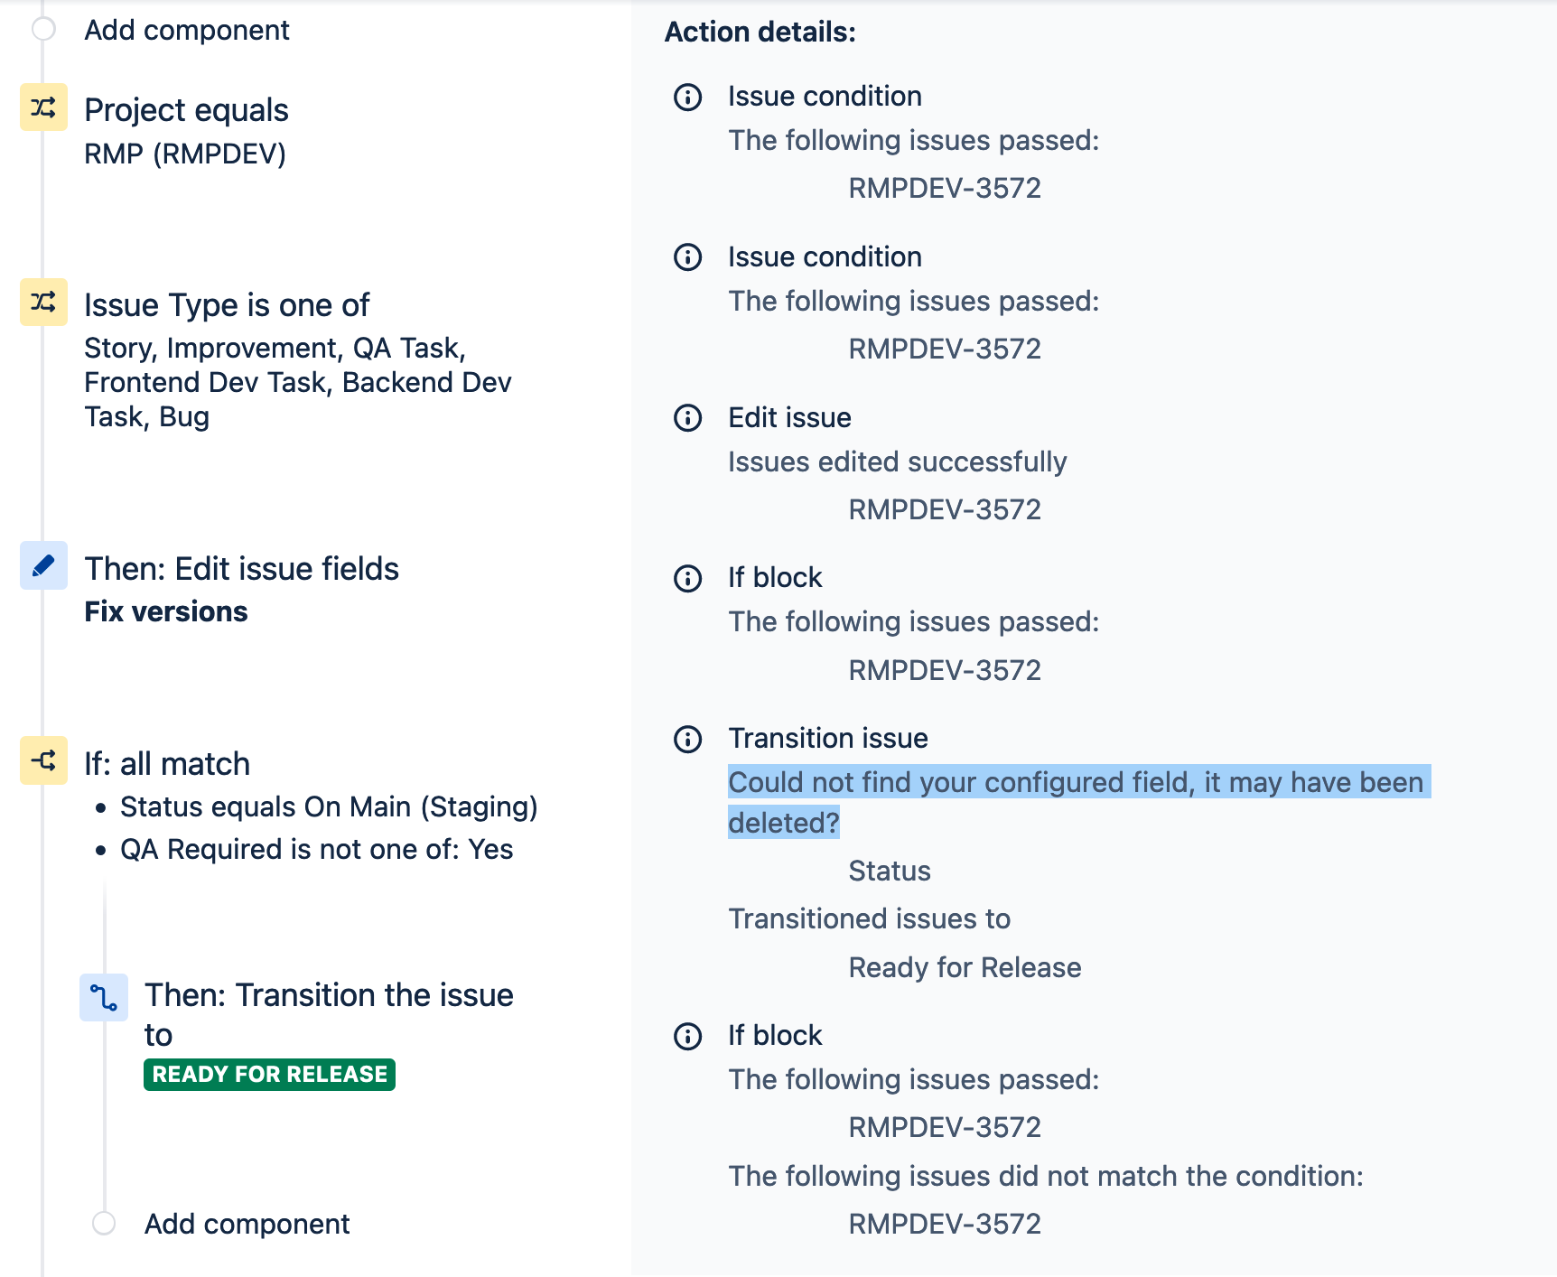
Task: Click the Edit issue fields pencil icon
Action: [x=43, y=565]
